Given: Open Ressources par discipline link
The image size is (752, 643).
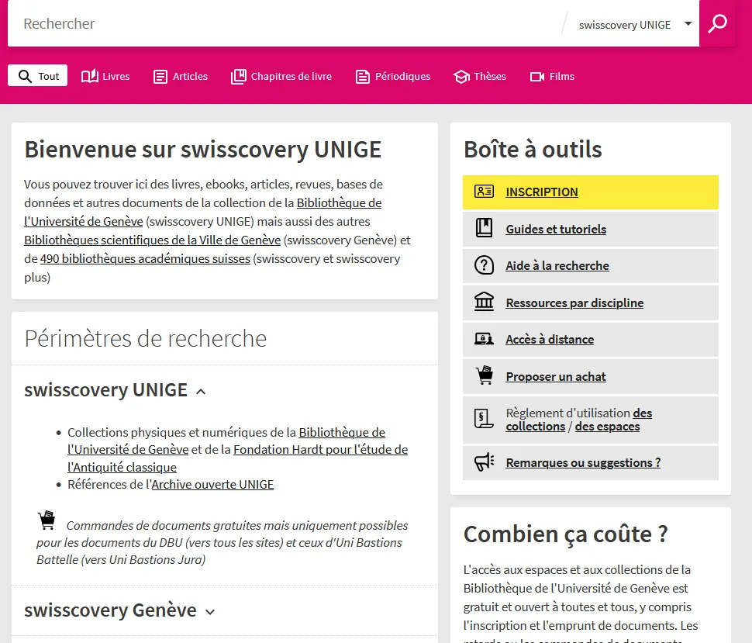Looking at the screenshot, I should (x=574, y=303).
